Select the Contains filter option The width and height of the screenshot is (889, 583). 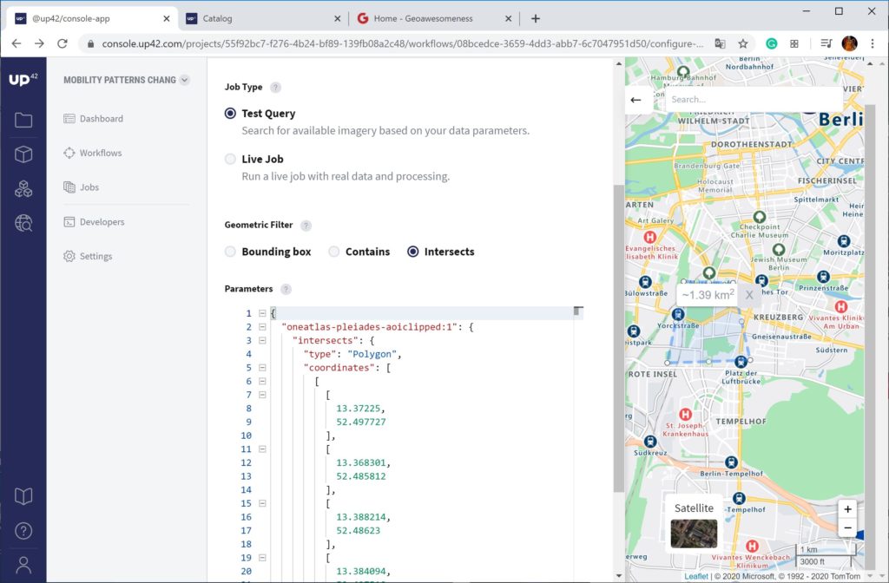pos(334,252)
